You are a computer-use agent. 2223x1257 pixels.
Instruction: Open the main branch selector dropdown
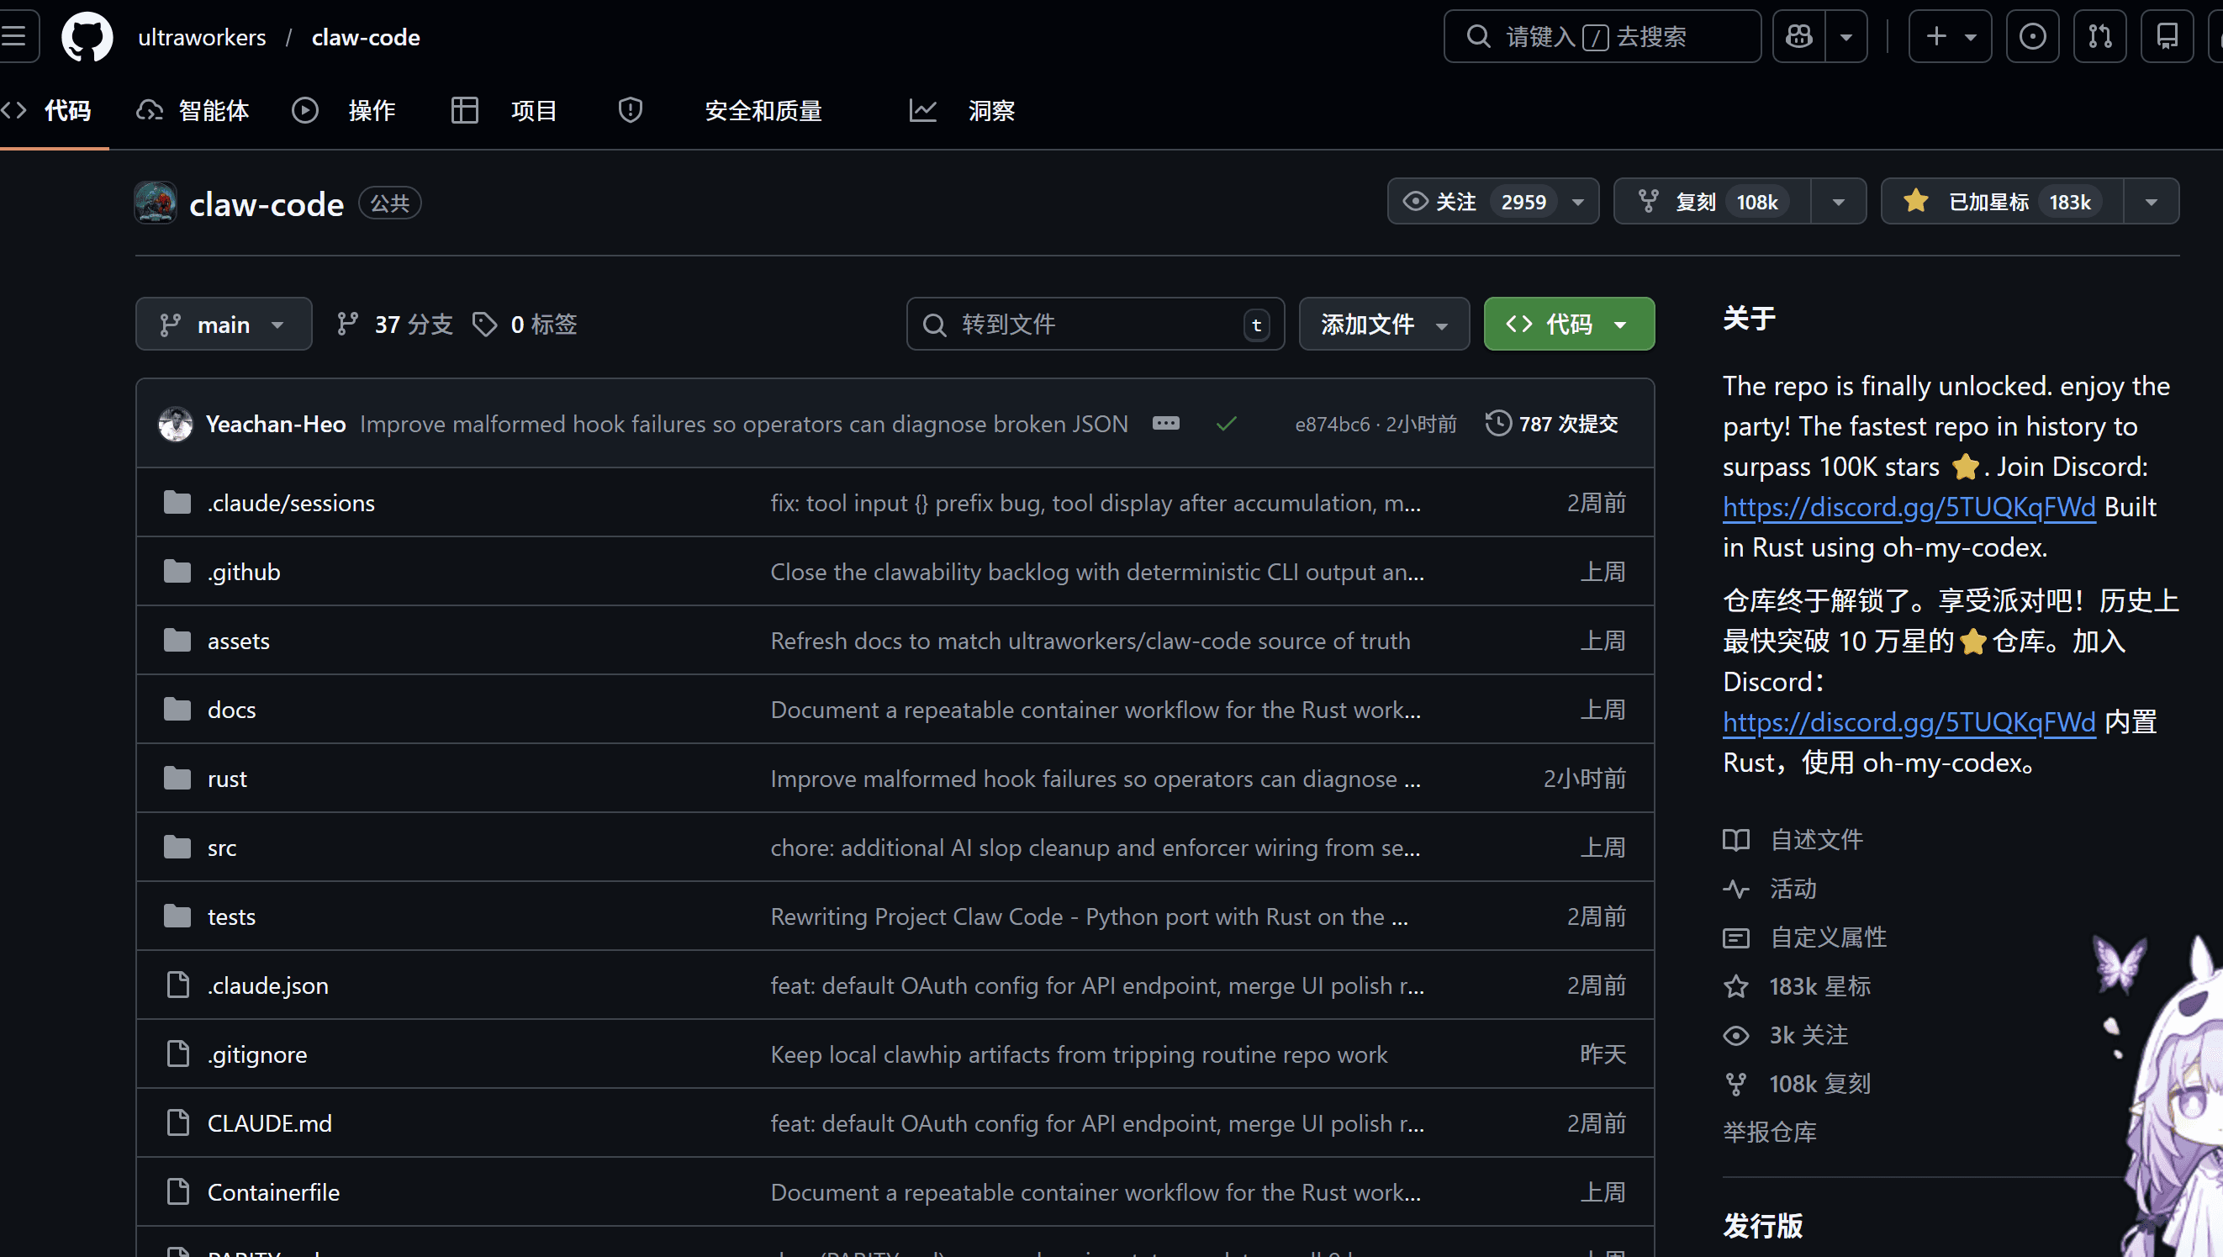224,325
